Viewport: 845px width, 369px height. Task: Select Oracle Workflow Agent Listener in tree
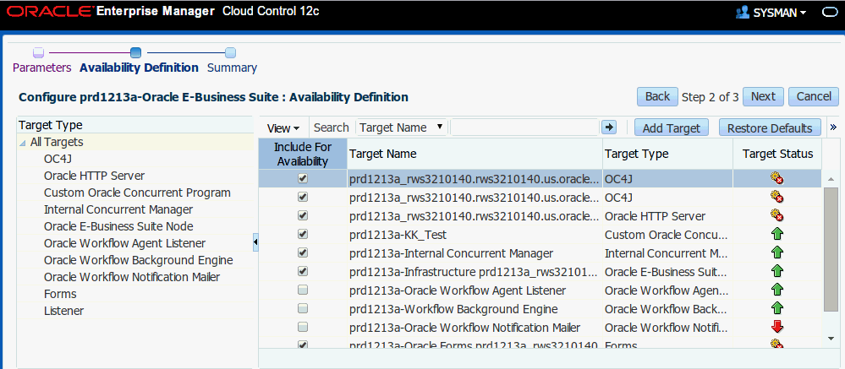click(125, 243)
